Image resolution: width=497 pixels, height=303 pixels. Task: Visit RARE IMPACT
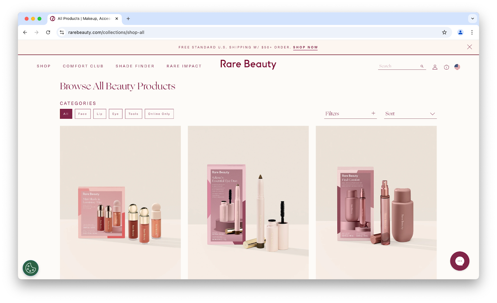coord(184,66)
